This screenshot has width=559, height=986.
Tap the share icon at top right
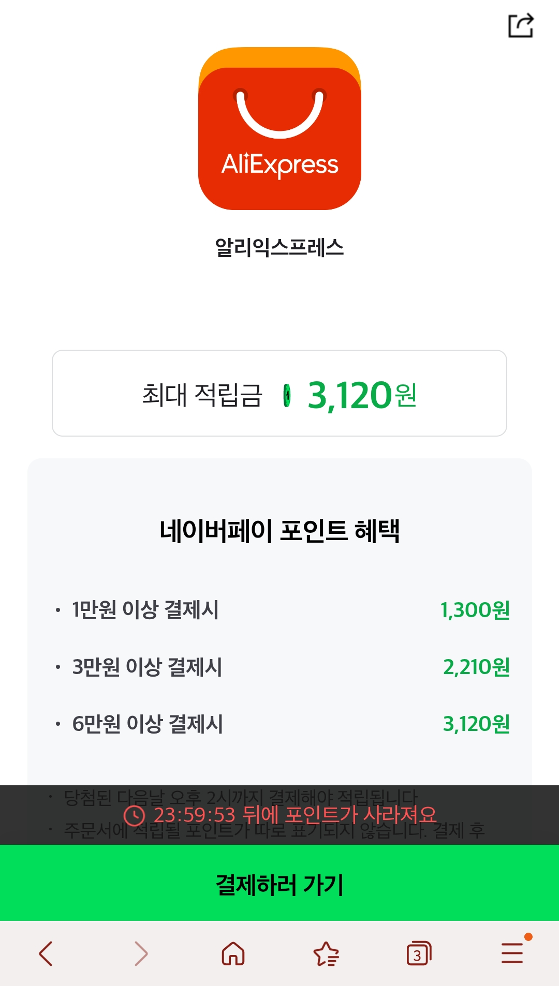coord(521,25)
